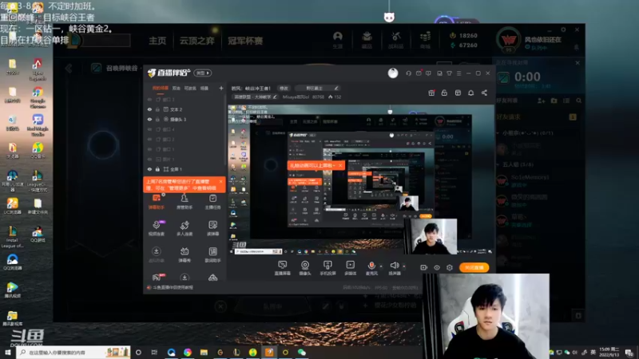Collapse the 小狼亲 friends group
Screen dimensions: 639x359
point(498,132)
